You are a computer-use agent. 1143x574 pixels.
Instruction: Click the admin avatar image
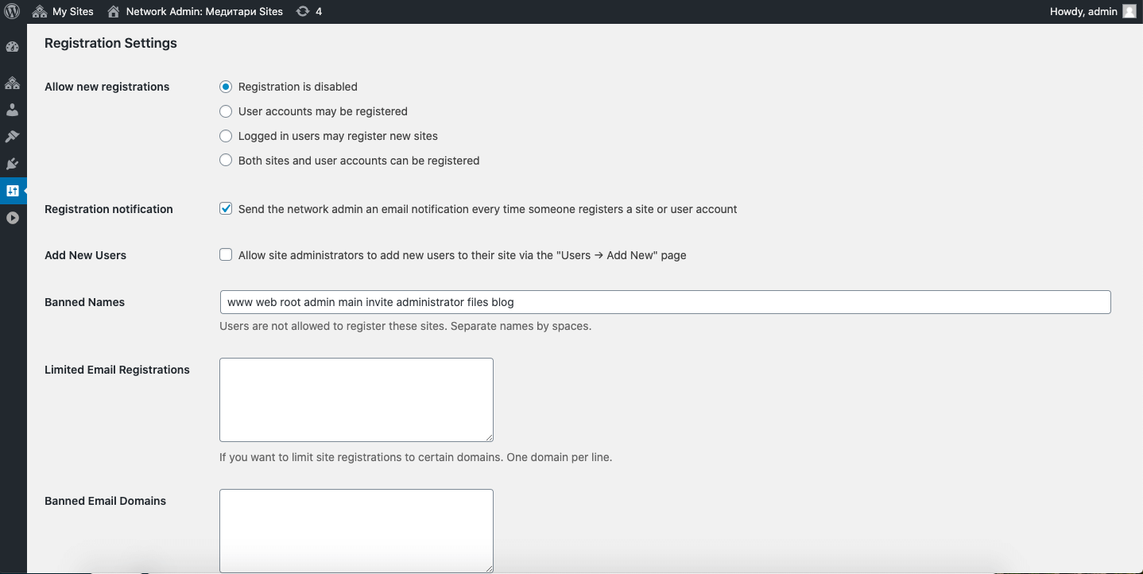click(x=1129, y=11)
